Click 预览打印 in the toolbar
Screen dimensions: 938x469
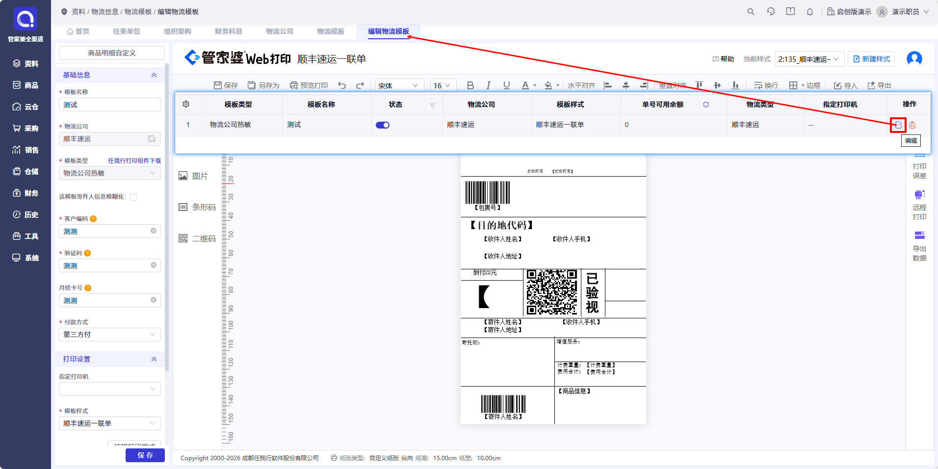pyautogui.click(x=309, y=85)
